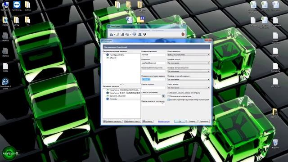Select the Recycle Bin (Корзина) icon
Screen dimensions: 288x162
[275, 144]
